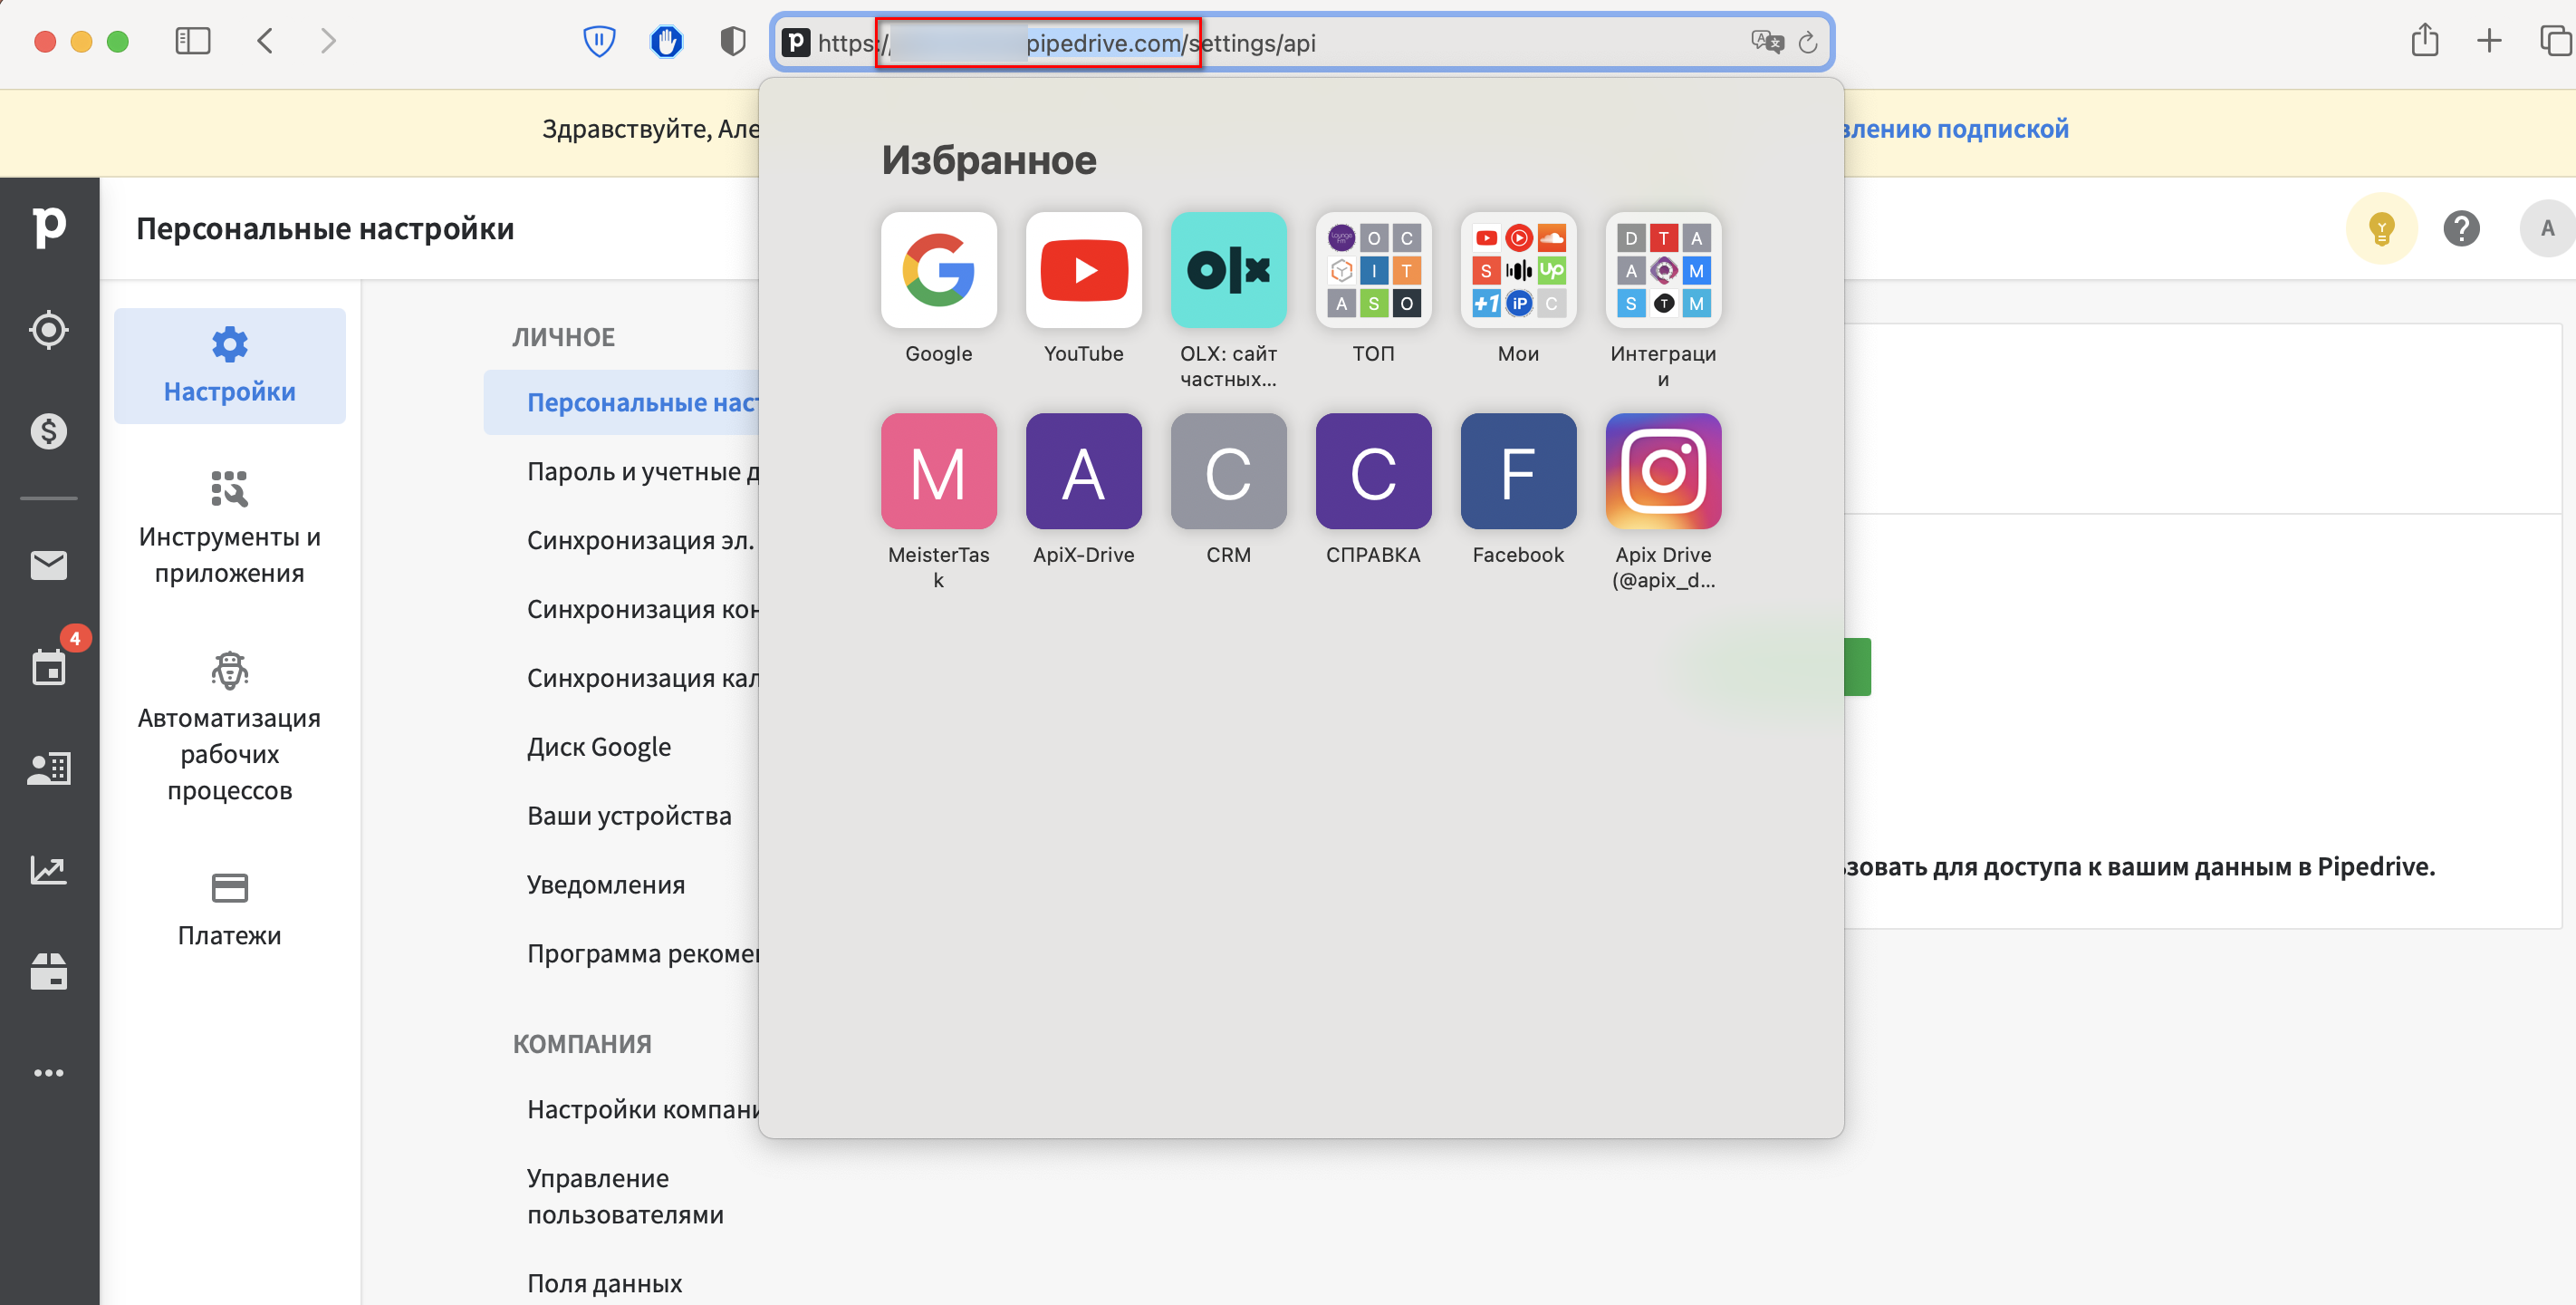Open CRM favorite shortcut
Viewport: 2576px width, 1305px height.
(1228, 470)
